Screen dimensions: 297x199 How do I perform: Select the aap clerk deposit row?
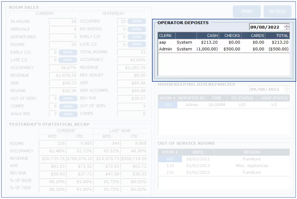coord(223,42)
